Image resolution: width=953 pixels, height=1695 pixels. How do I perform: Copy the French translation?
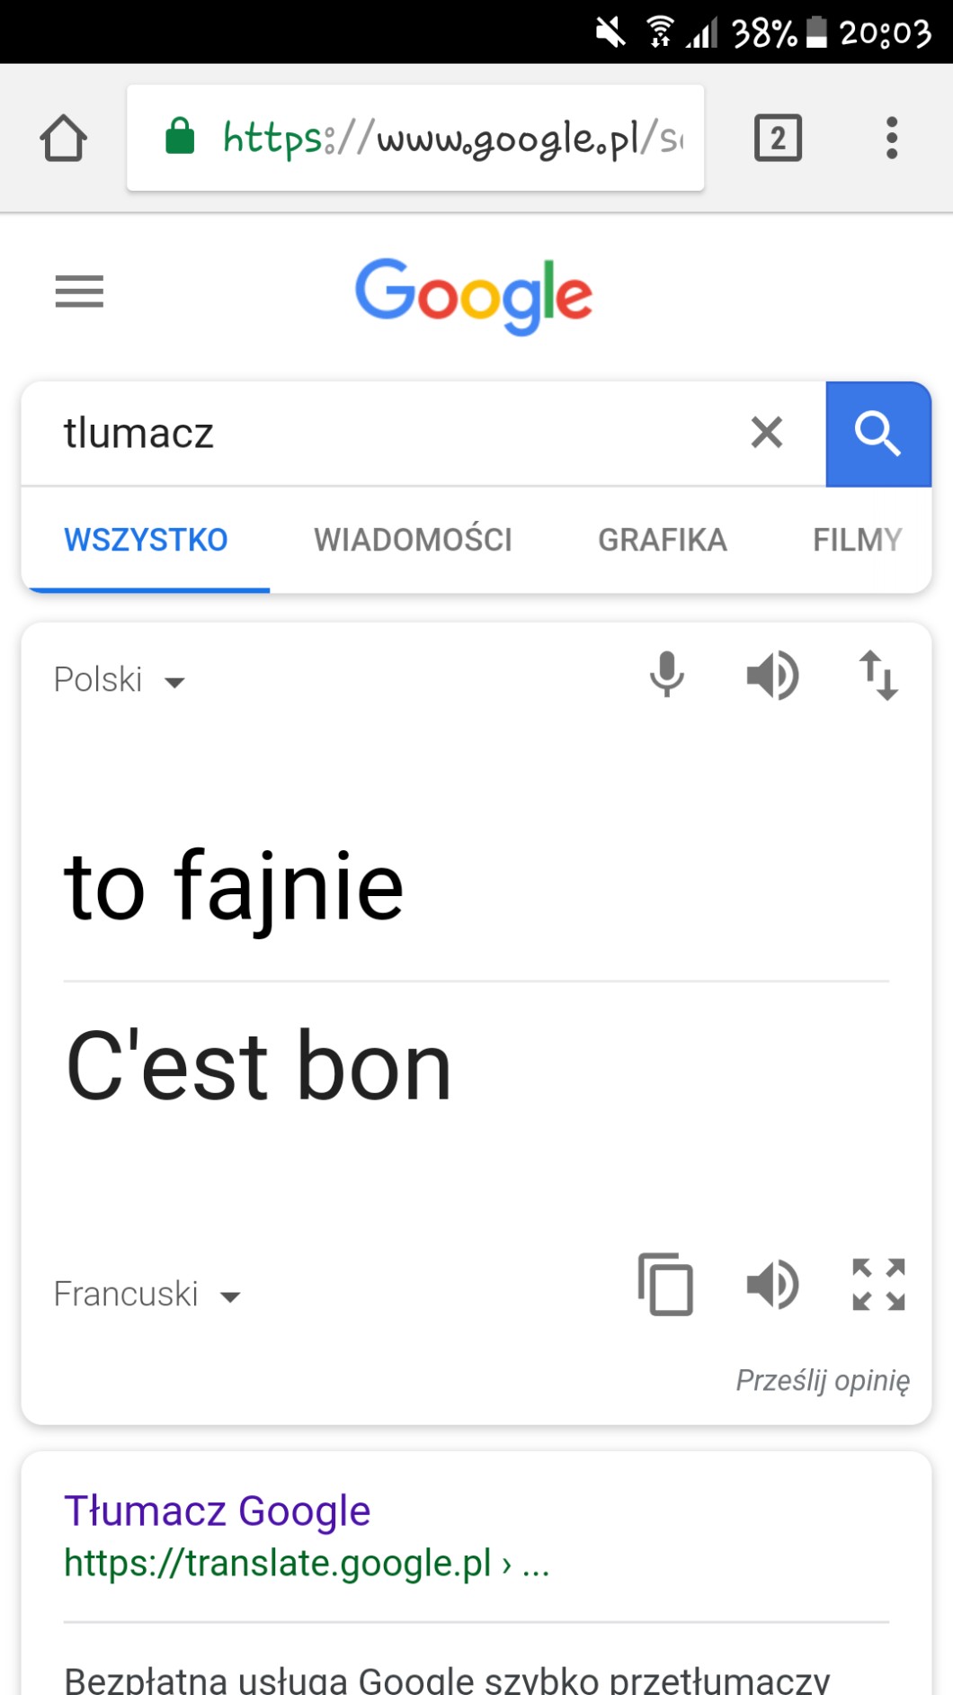(665, 1284)
